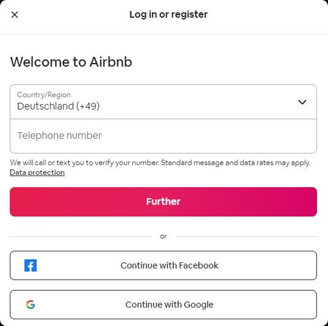Close the Log in or register dialog
The height and width of the screenshot is (326, 328).
tap(15, 15)
